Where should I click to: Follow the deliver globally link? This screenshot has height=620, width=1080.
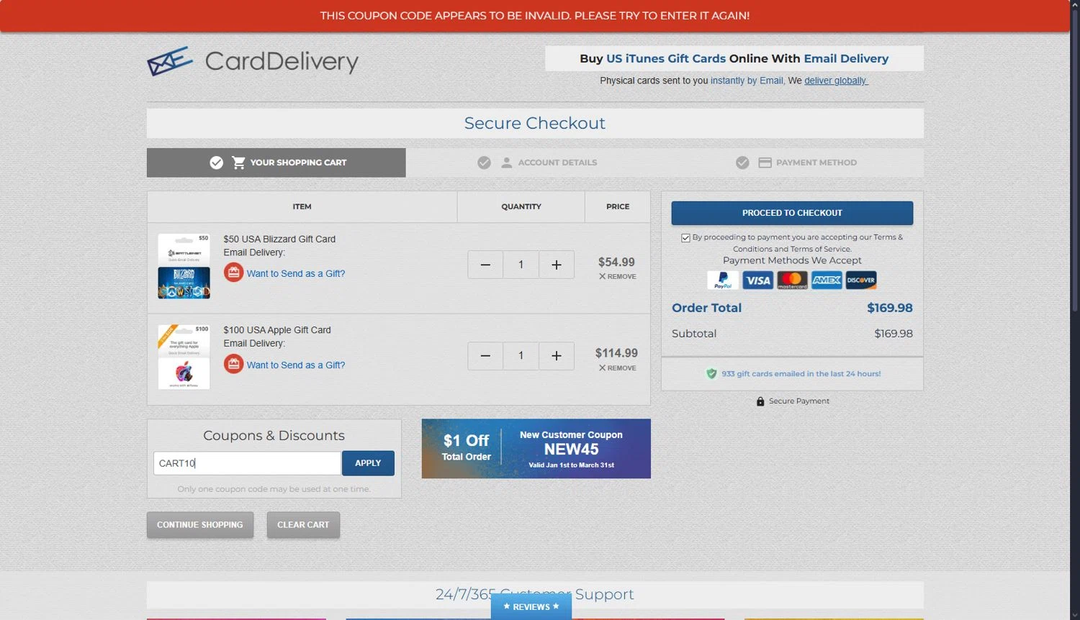[x=836, y=81]
